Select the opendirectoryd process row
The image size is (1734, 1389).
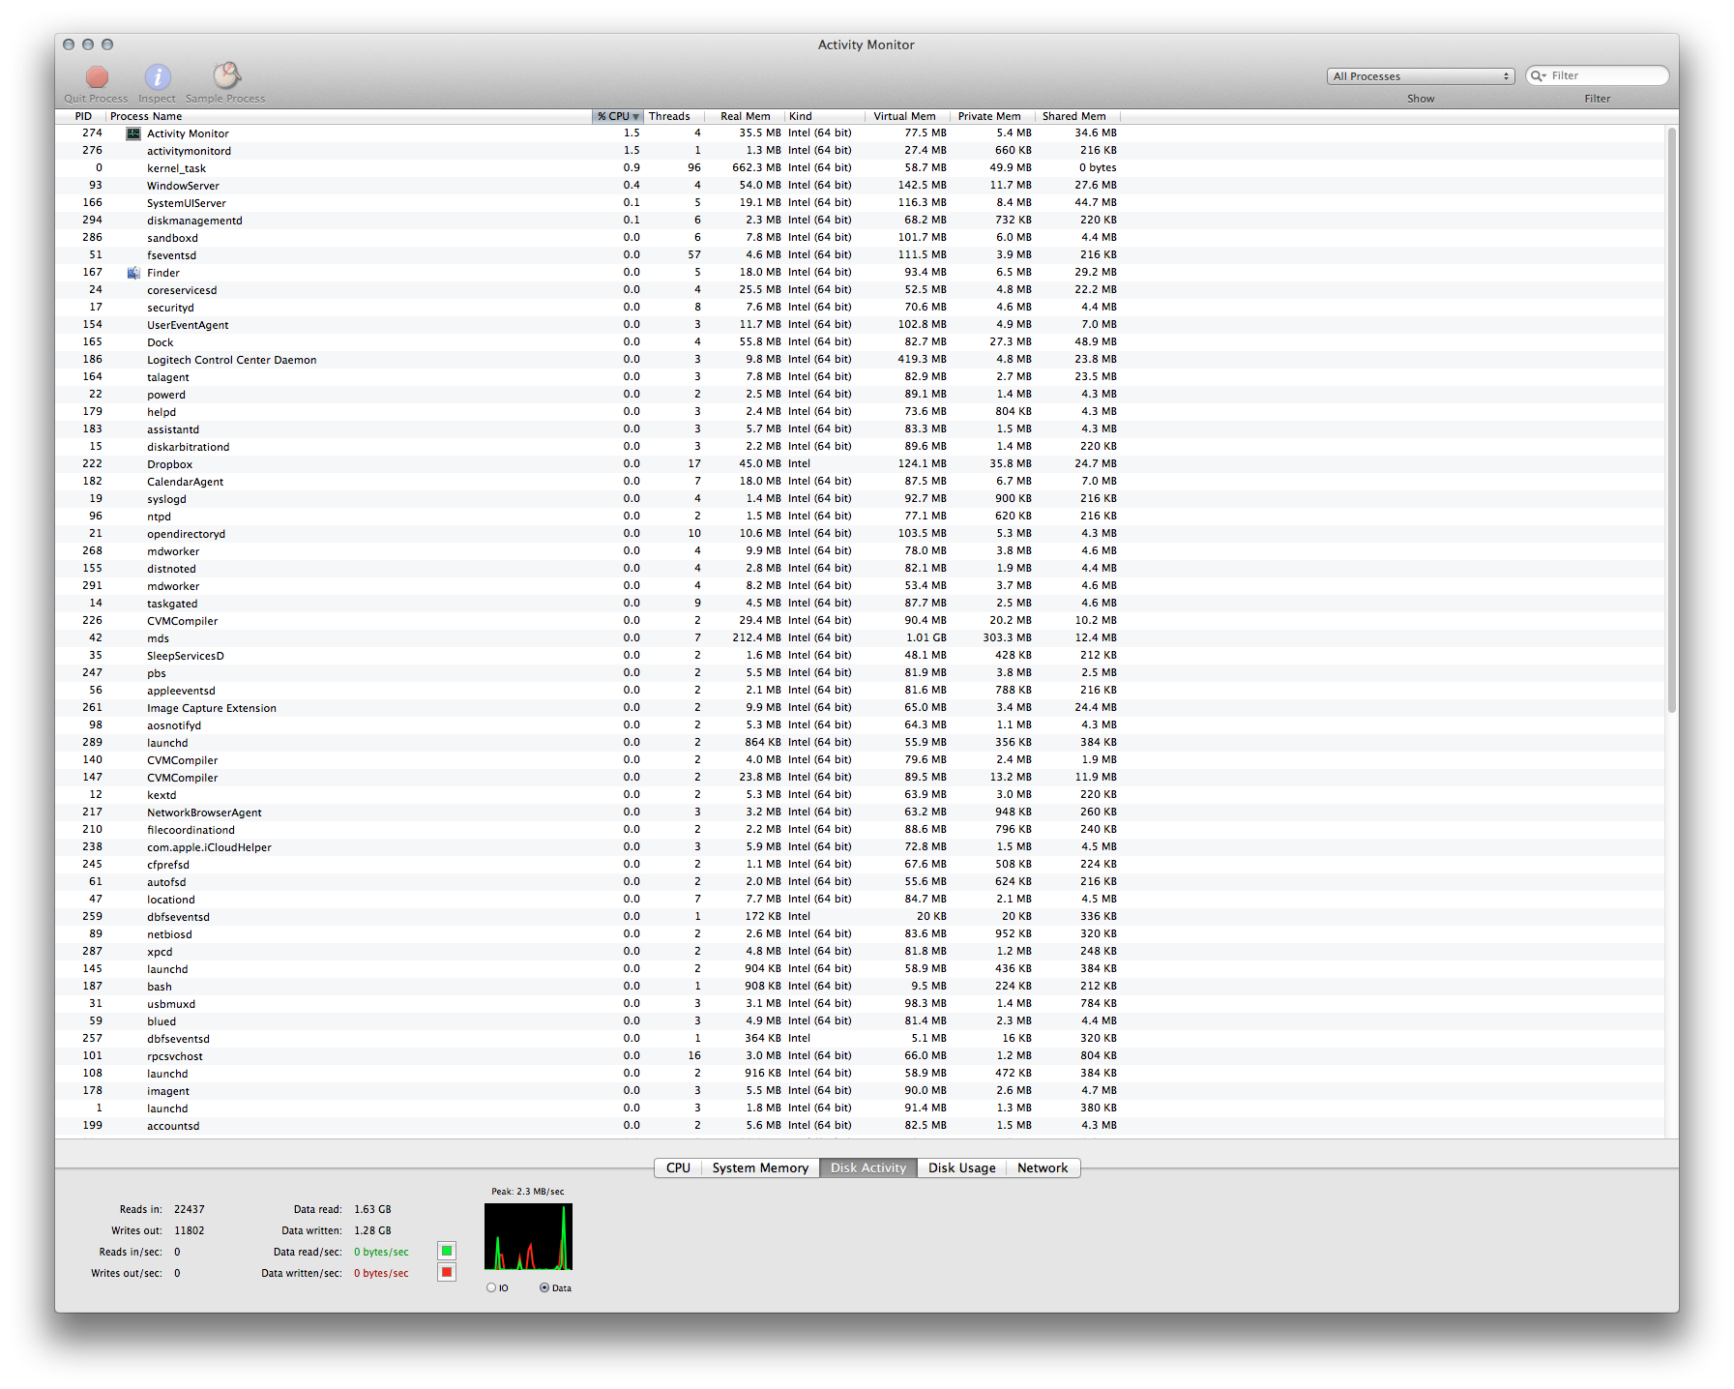click(861, 534)
